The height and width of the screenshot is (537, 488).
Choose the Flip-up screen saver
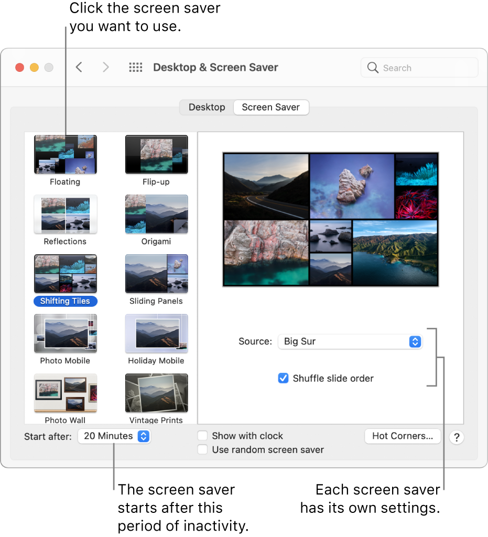coord(156,155)
